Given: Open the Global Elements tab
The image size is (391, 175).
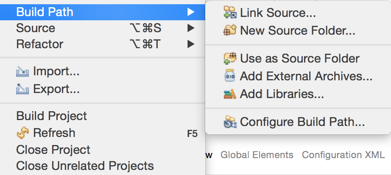Looking at the screenshot, I should click(x=257, y=155).
